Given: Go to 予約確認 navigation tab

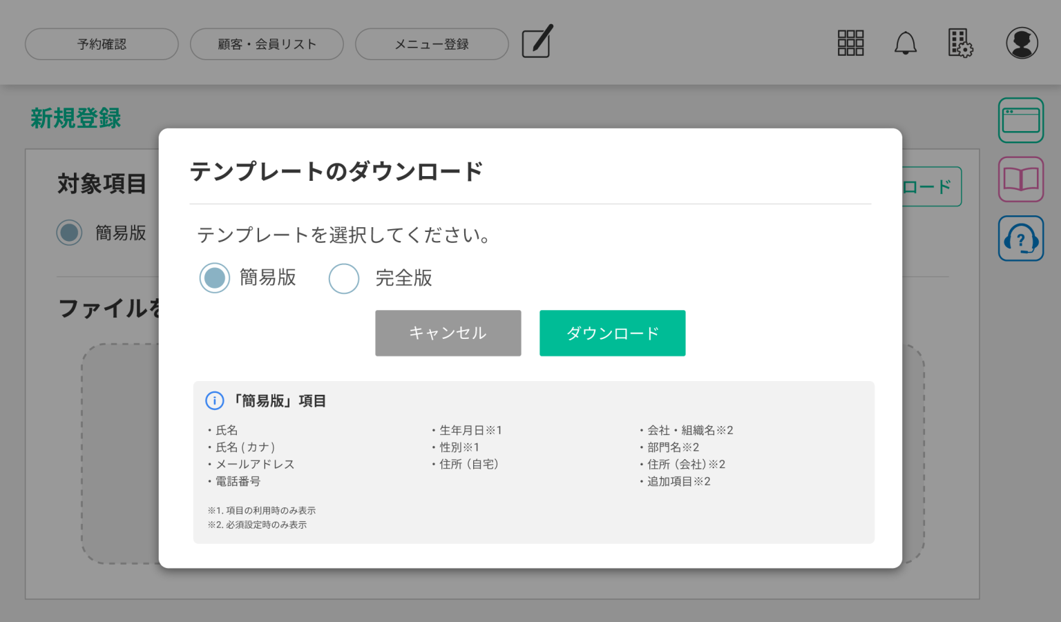Looking at the screenshot, I should click(x=102, y=44).
